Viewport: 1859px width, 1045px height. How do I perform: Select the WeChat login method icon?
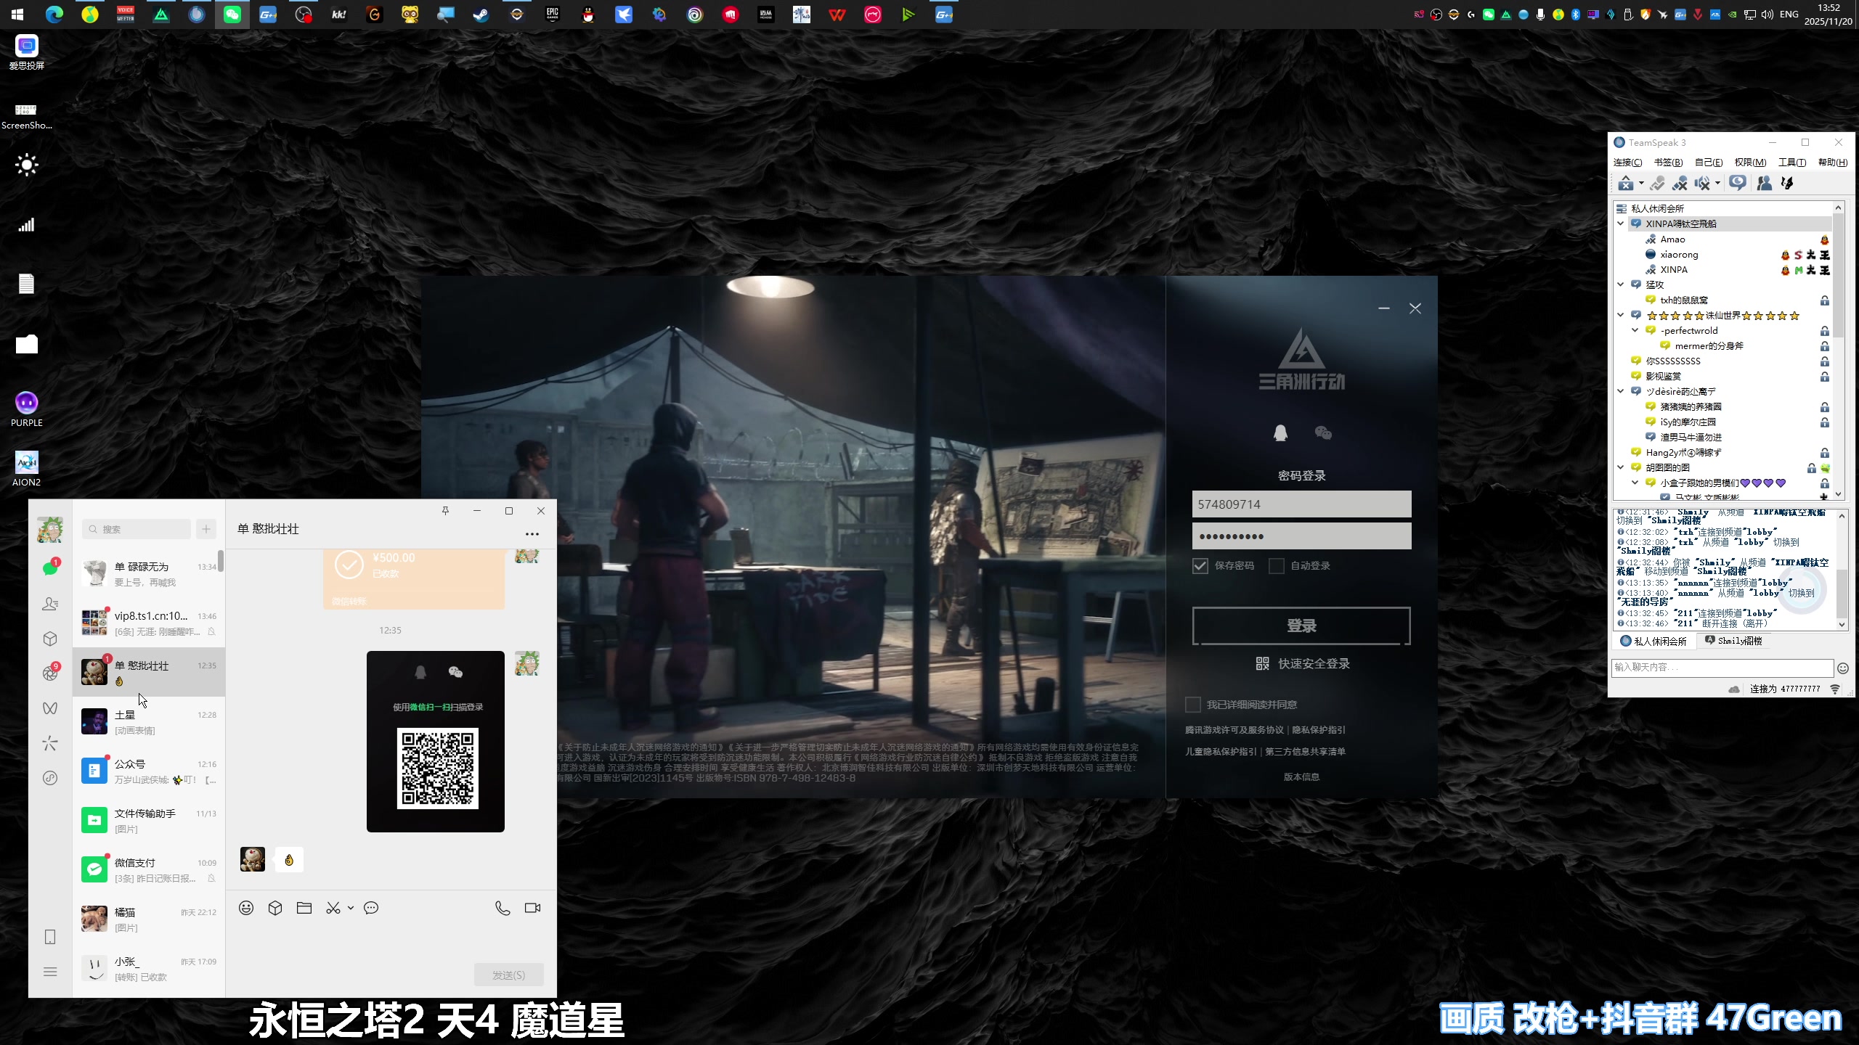[1323, 433]
